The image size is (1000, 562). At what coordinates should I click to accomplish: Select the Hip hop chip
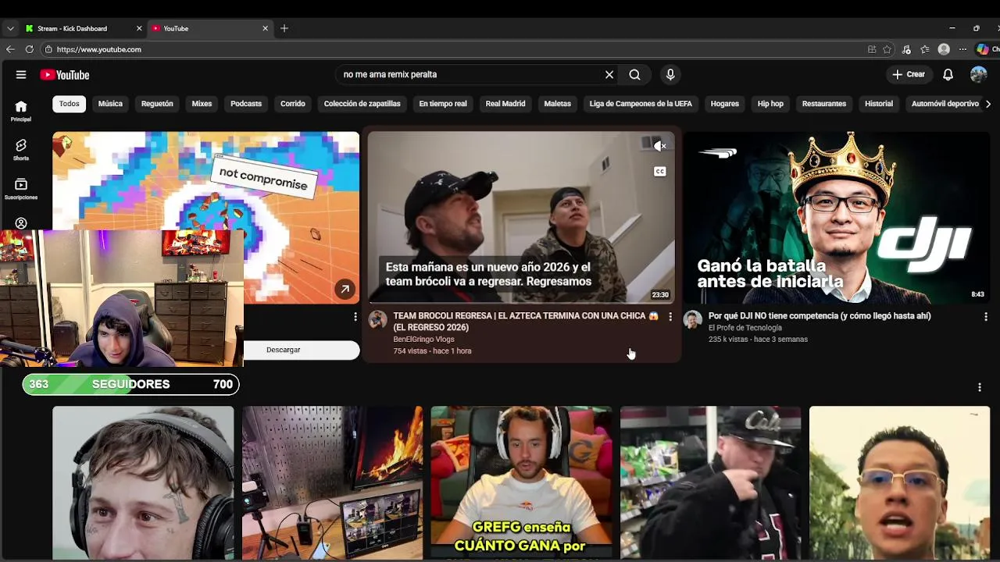coord(770,104)
